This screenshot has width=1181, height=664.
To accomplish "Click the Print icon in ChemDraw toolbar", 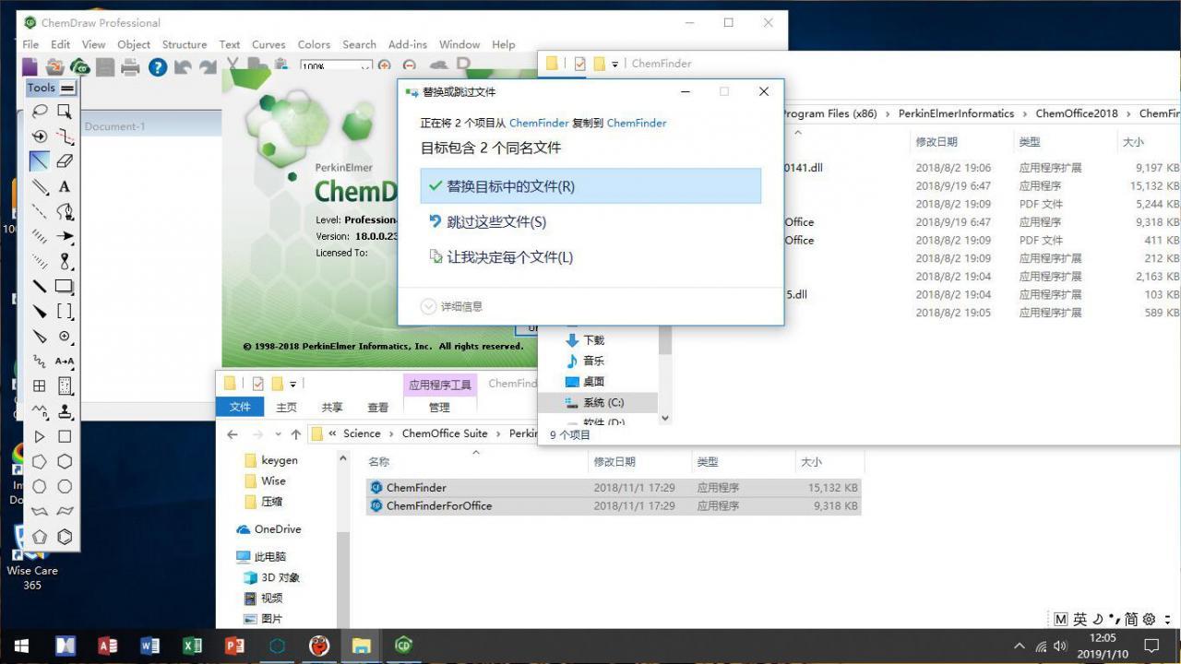I will [130, 66].
